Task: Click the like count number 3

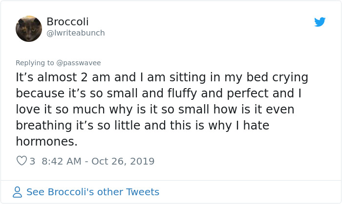Action: tap(32, 161)
